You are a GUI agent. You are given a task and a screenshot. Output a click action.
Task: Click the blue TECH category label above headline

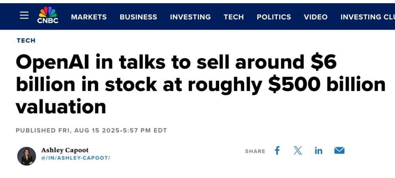26,40
